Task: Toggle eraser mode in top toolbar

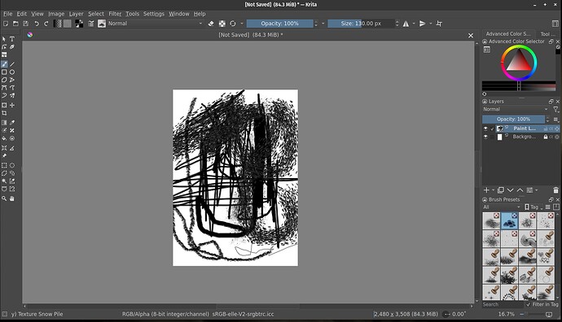Action: click(211, 24)
